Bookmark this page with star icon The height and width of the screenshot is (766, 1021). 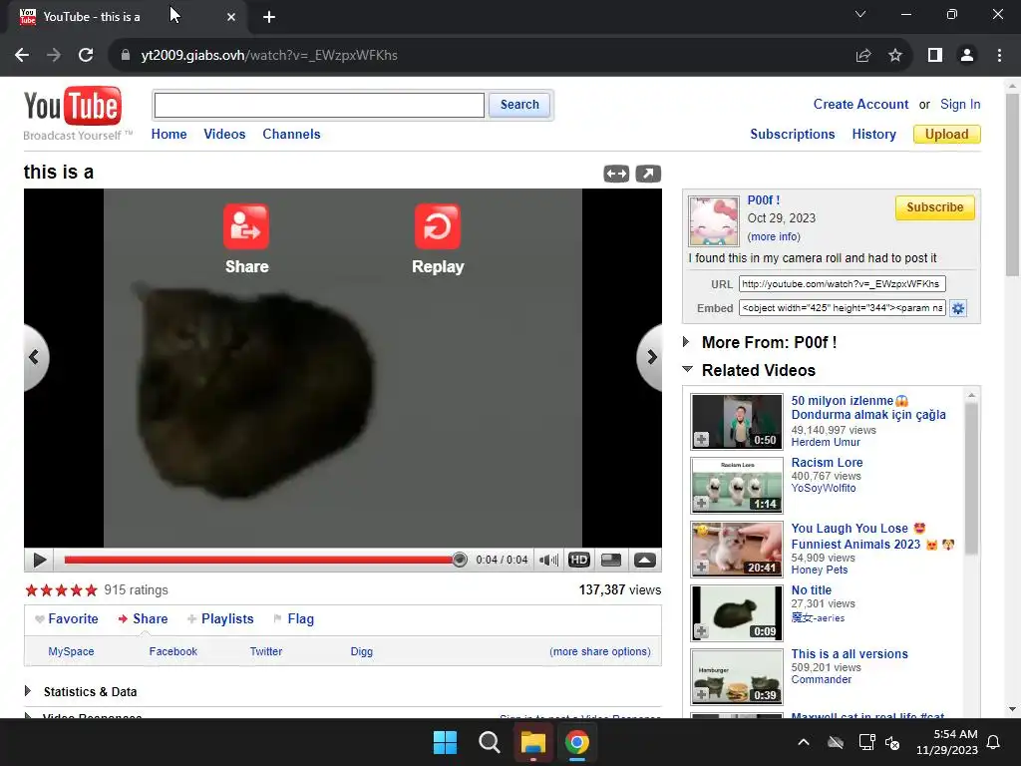click(x=895, y=56)
